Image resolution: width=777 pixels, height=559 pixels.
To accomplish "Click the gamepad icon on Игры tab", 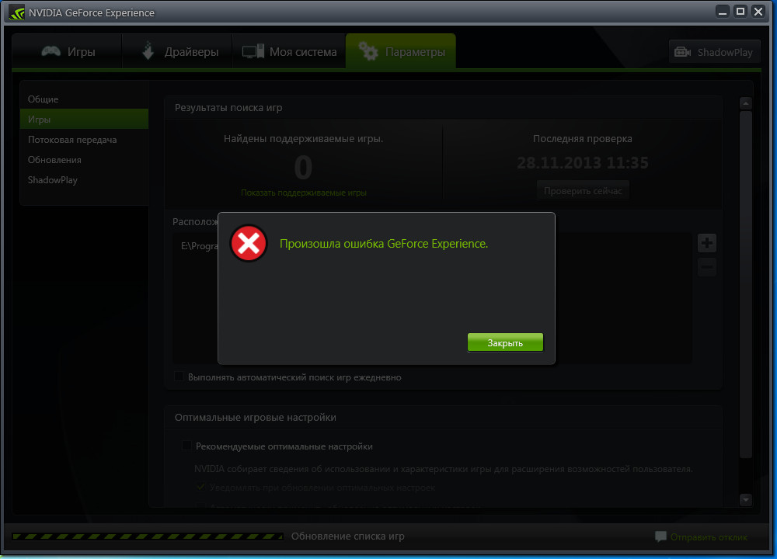I will tap(51, 51).
